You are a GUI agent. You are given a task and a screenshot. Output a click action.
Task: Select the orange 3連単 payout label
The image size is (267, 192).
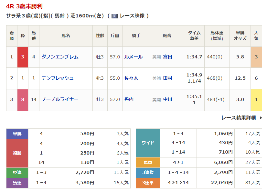(148, 183)
